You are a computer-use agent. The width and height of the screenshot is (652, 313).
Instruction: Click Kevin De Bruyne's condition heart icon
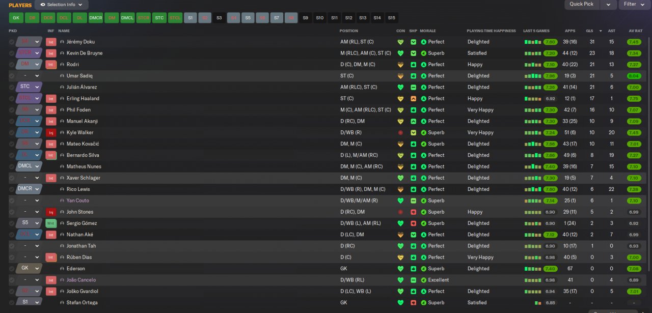tap(400, 53)
